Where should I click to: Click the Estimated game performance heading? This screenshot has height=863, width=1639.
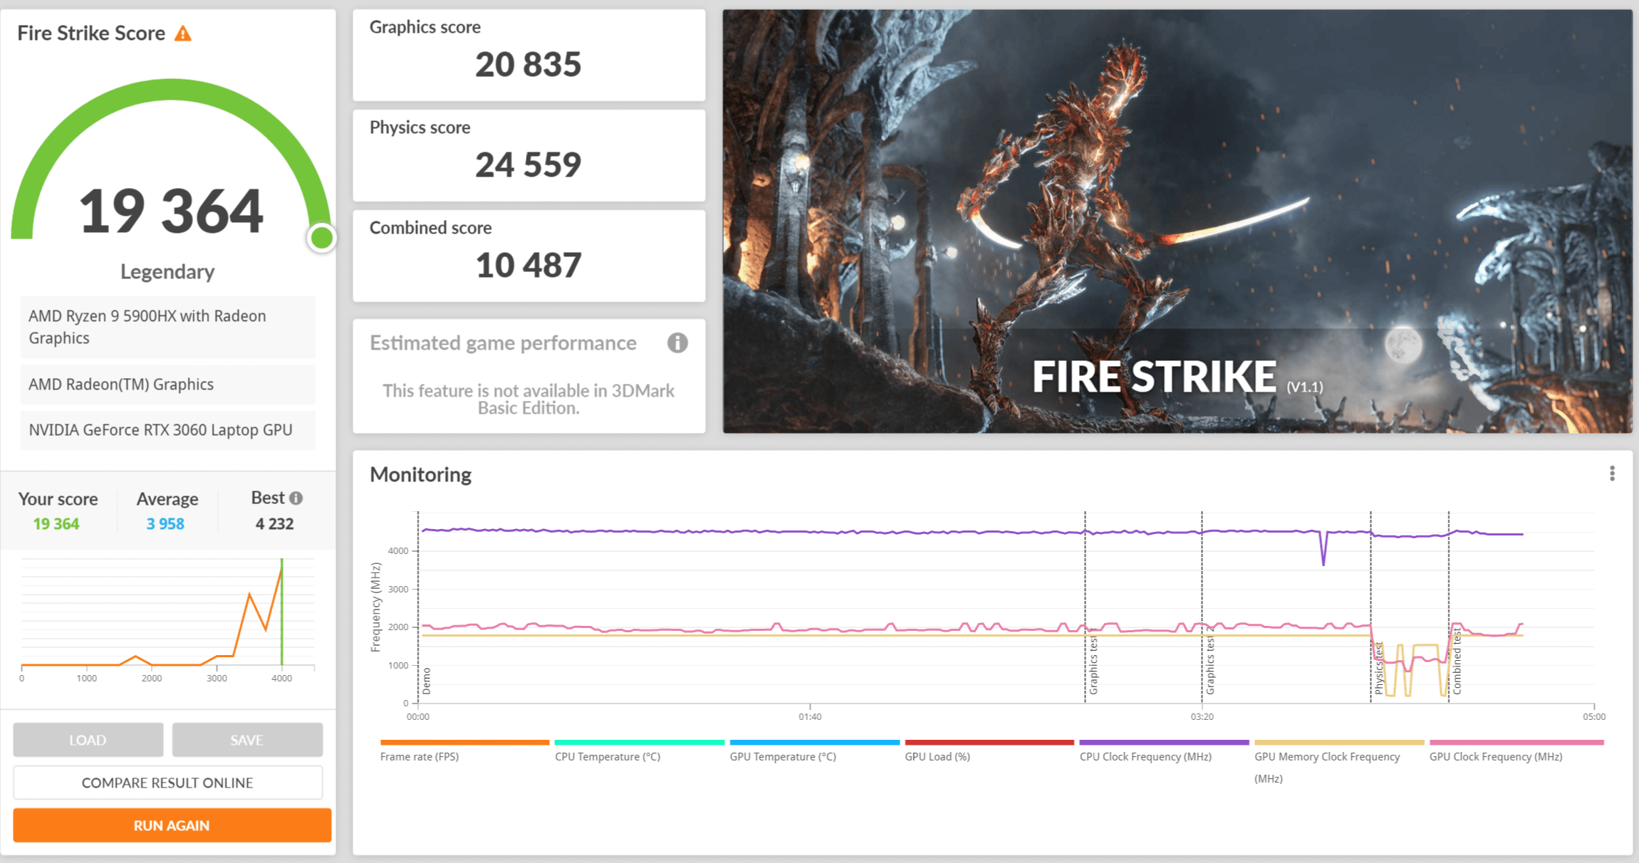[503, 343]
